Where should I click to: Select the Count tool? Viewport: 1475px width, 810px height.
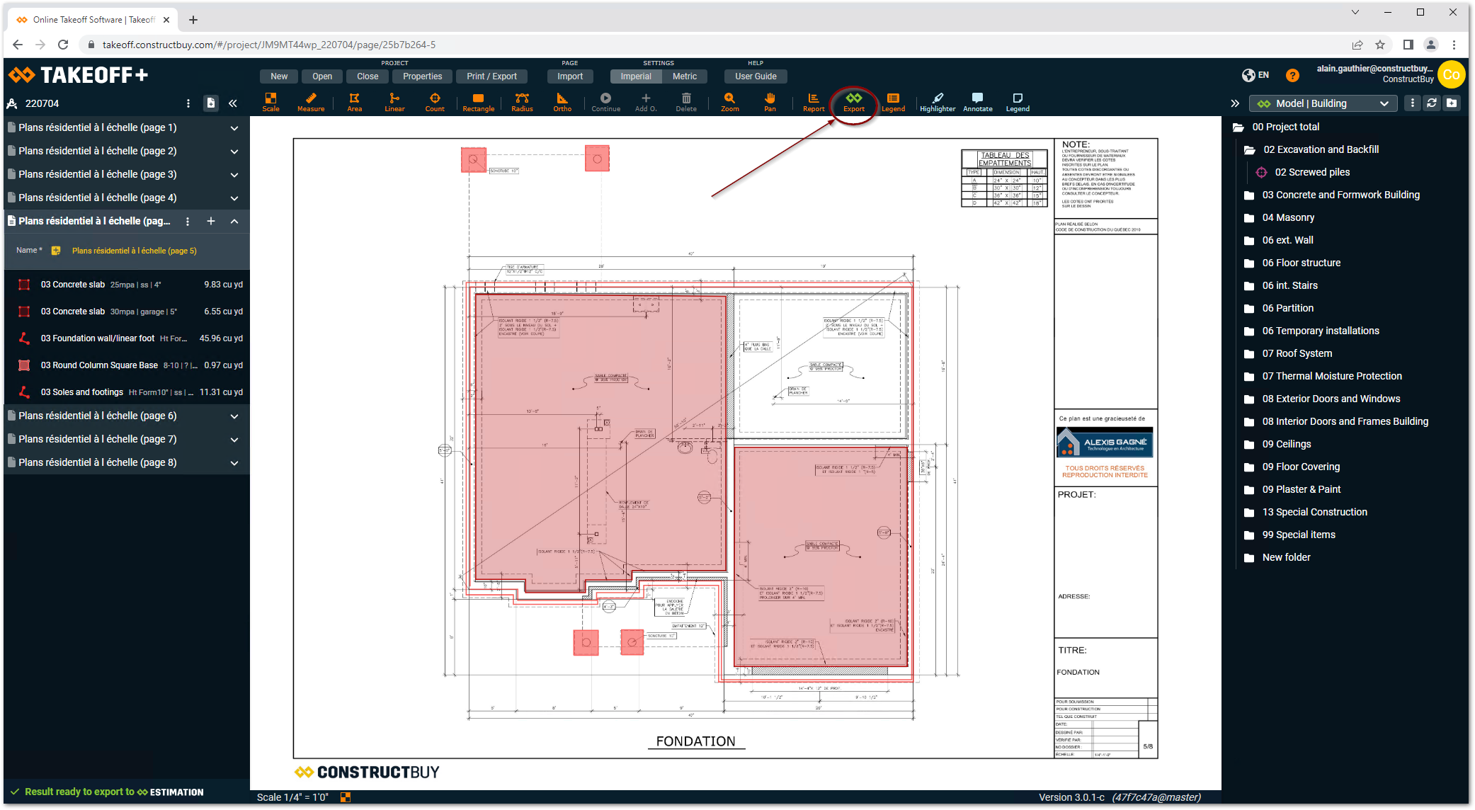435,102
